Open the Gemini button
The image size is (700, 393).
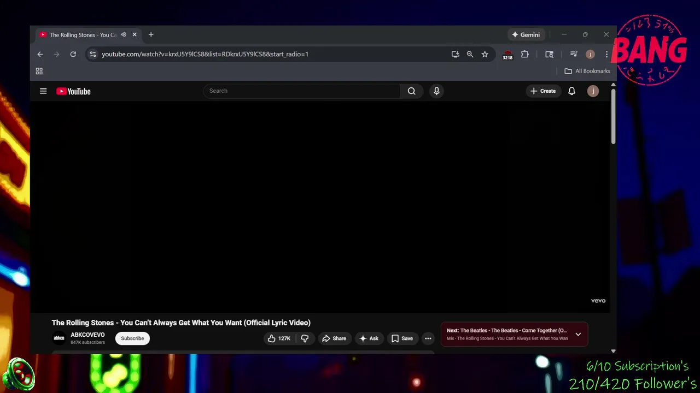pyautogui.click(x=526, y=34)
